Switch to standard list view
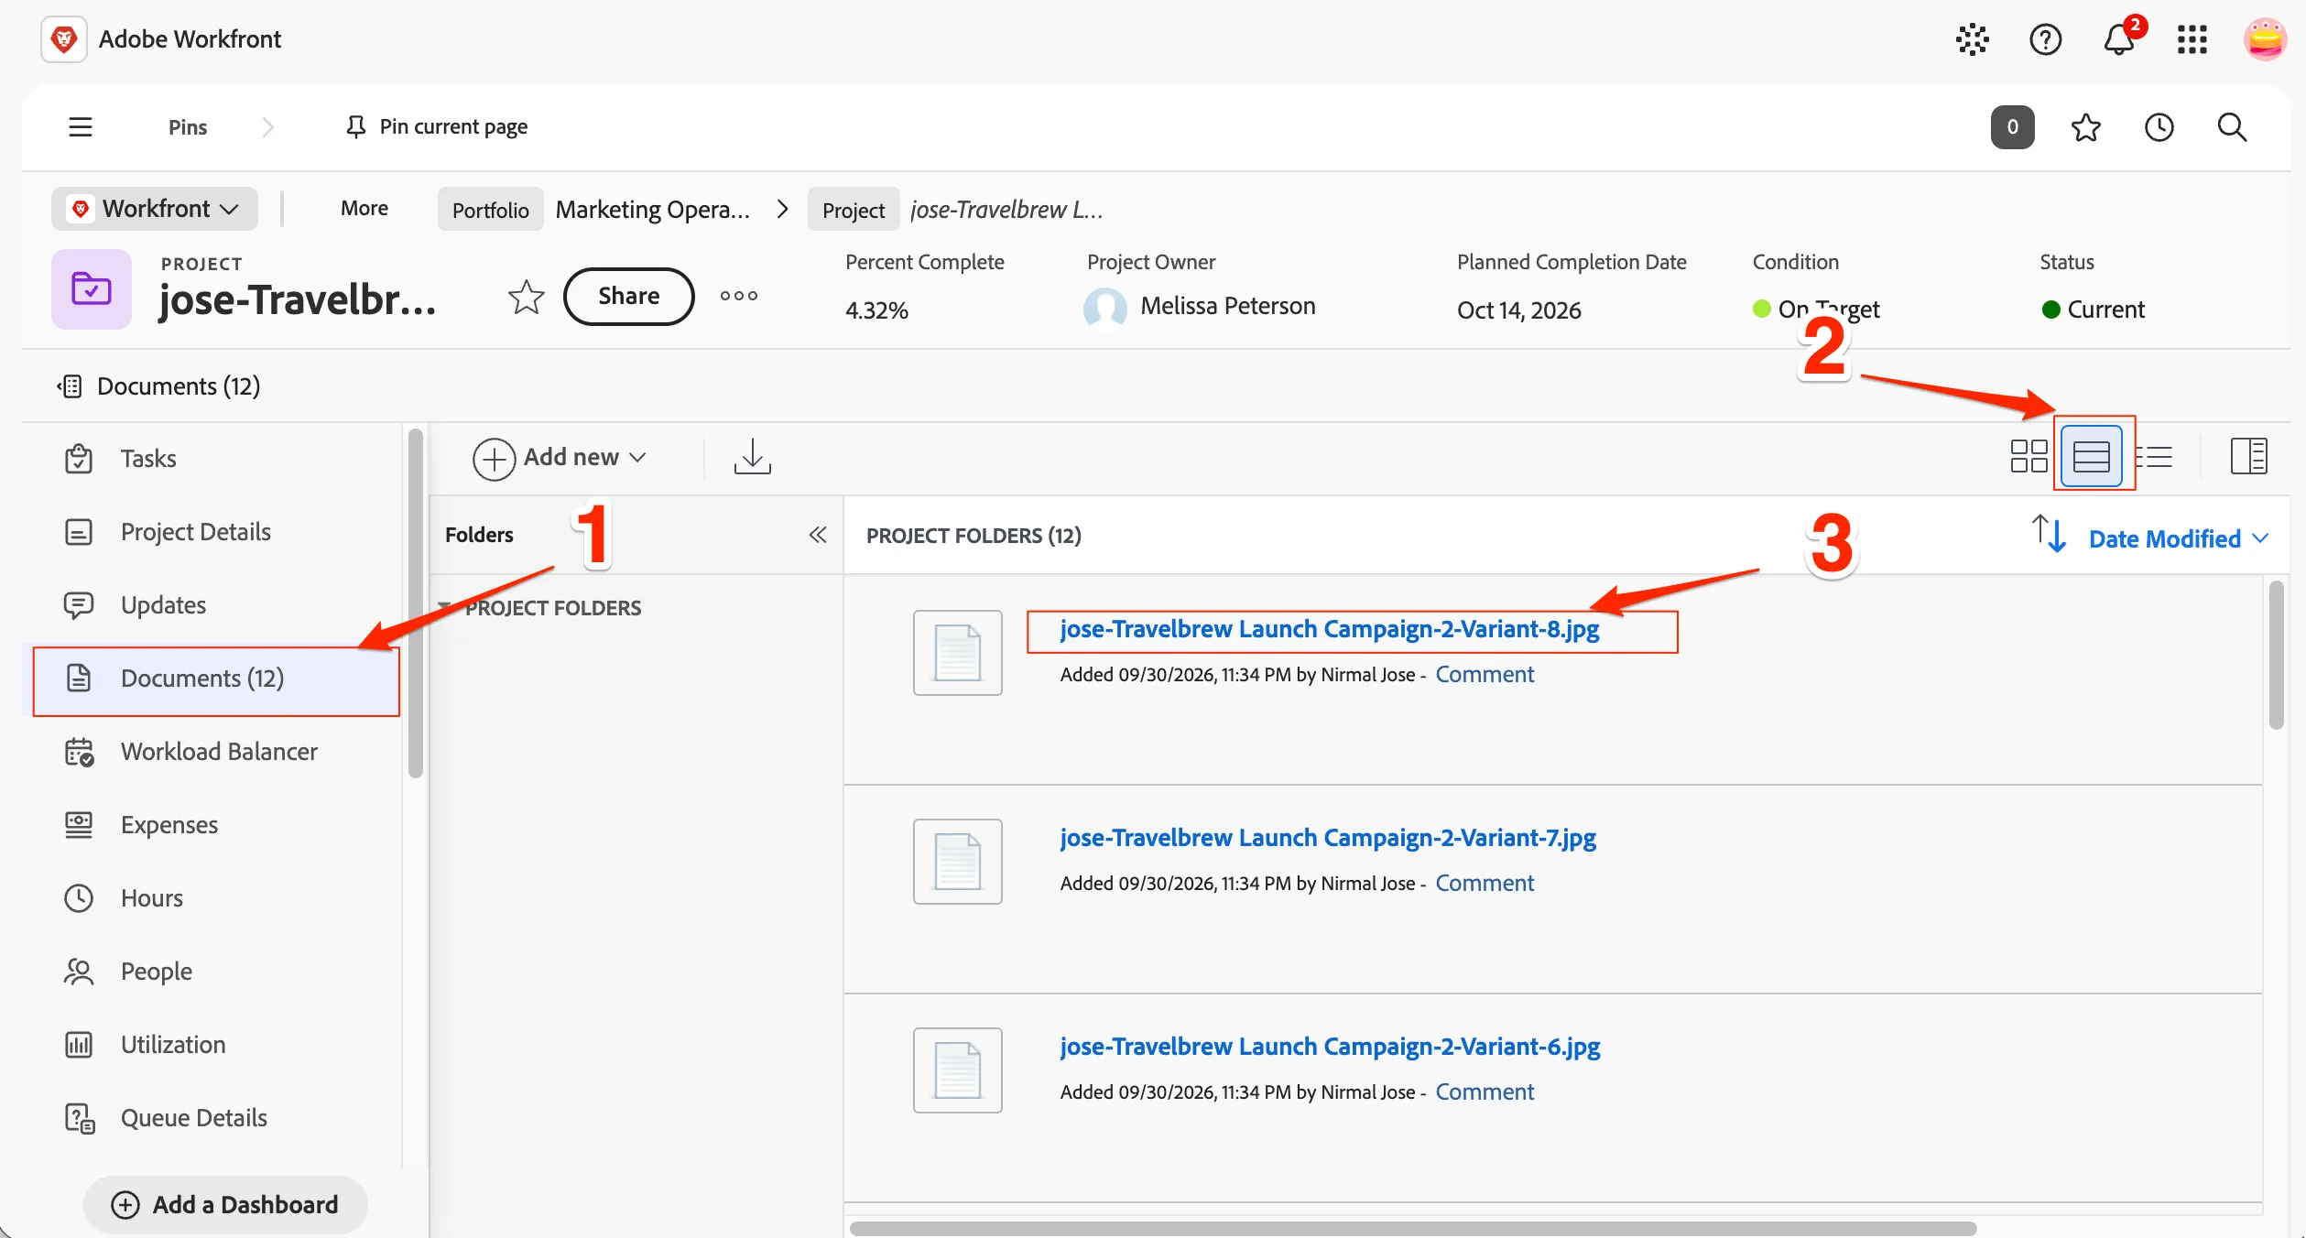 tap(2092, 456)
